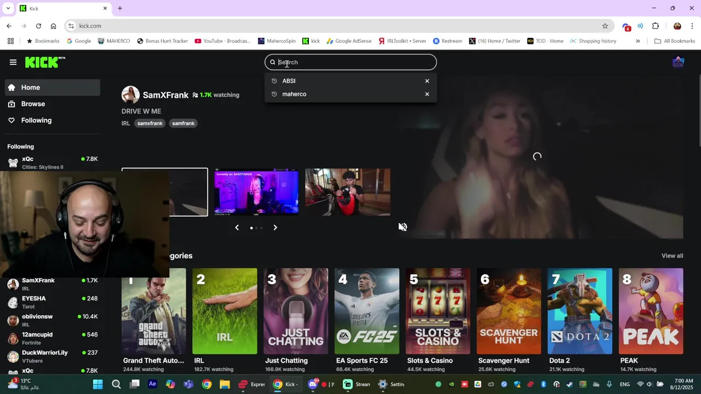Open IRLToolkit Server bookmark
701x394 pixels.
pos(403,41)
